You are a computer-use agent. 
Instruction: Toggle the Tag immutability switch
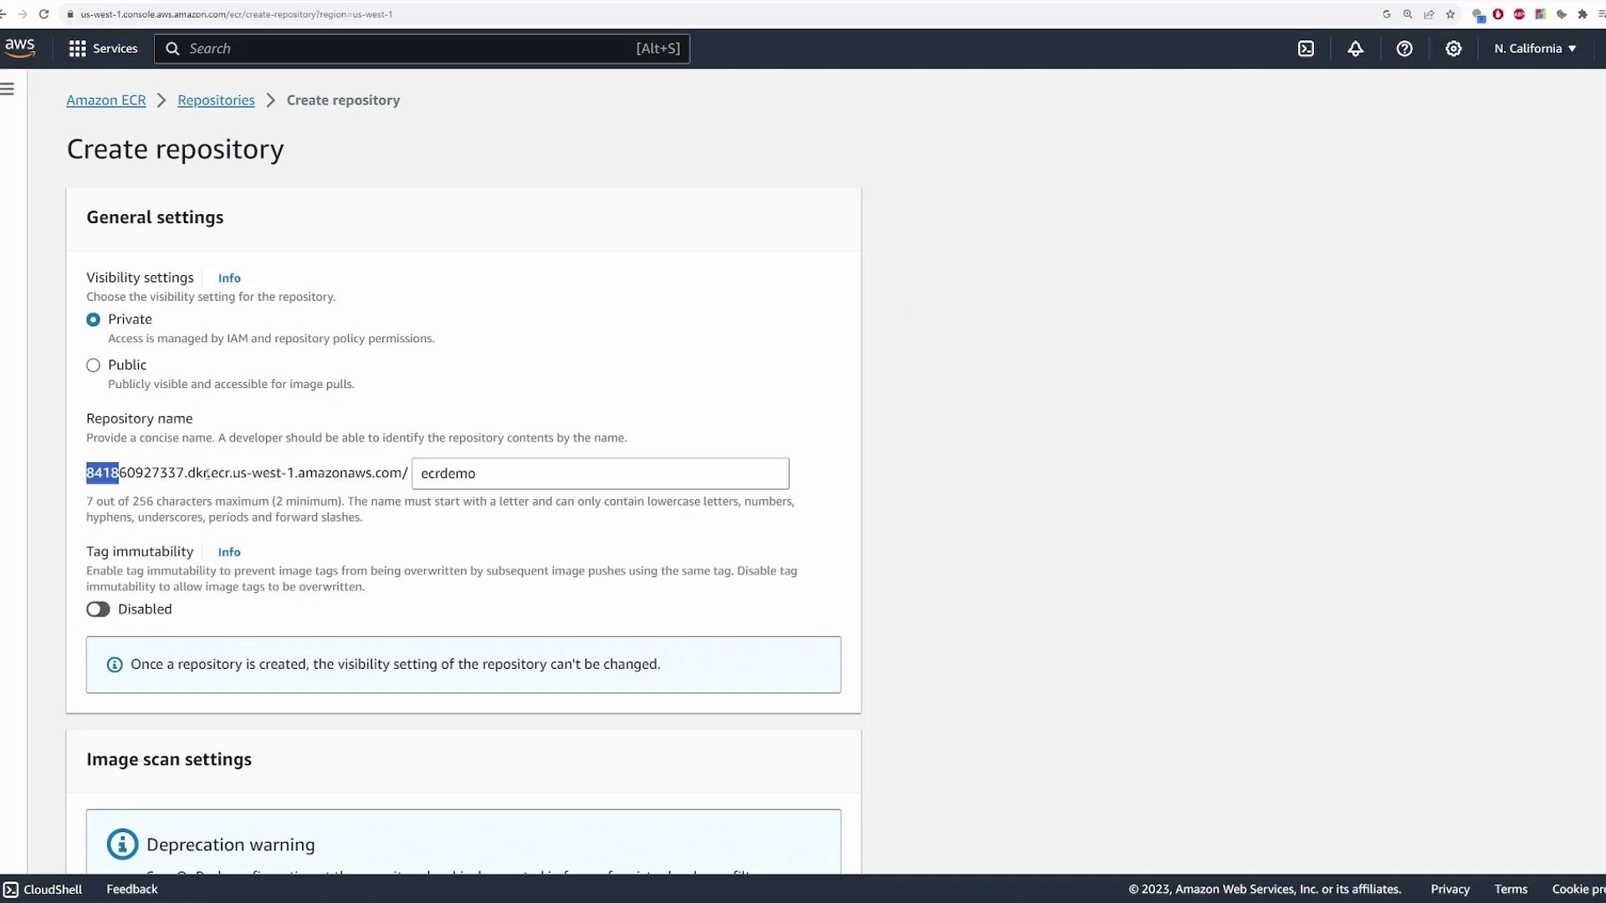98,610
